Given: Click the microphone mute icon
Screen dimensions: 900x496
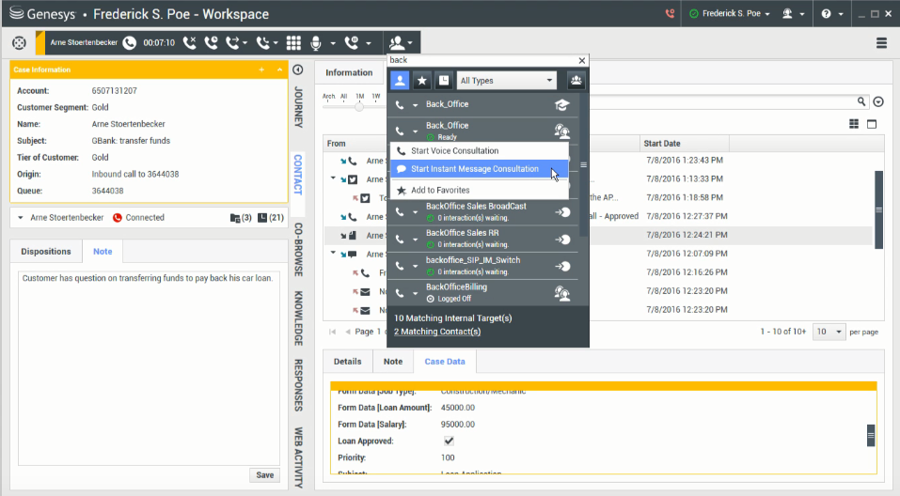Looking at the screenshot, I should [x=317, y=43].
